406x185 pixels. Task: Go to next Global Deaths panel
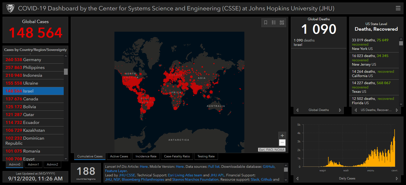(340, 110)
